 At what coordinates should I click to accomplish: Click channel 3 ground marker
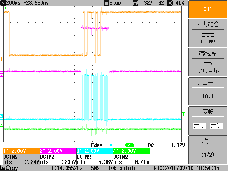click(x=1, y=116)
